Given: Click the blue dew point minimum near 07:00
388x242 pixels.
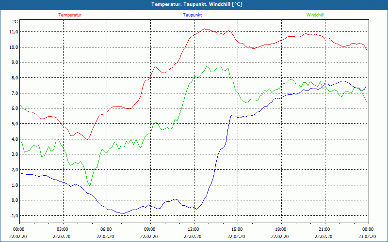Looking at the screenshot, I should coord(123,213).
